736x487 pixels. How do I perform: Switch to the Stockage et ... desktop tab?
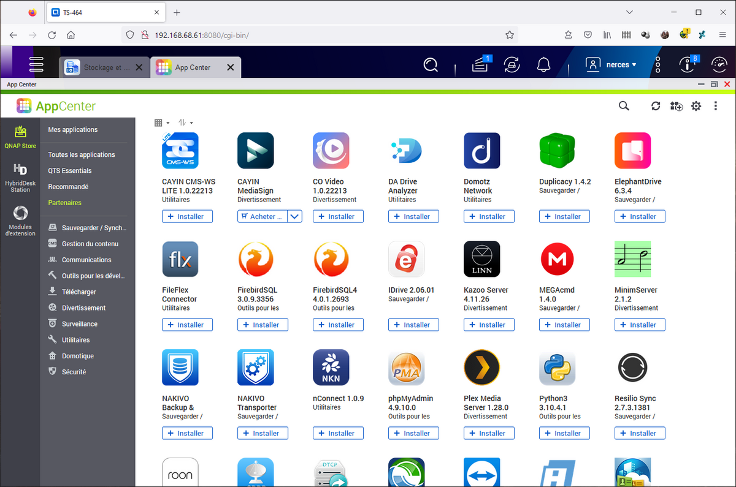[105, 67]
